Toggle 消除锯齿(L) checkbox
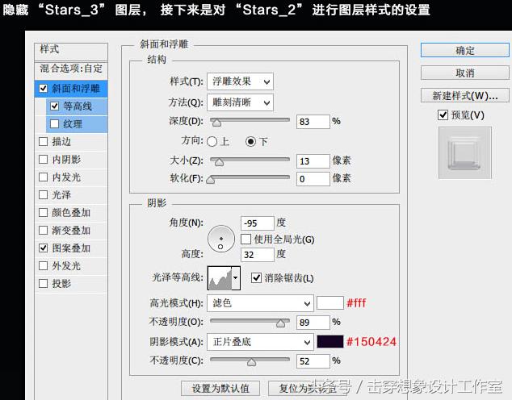 tap(256, 278)
